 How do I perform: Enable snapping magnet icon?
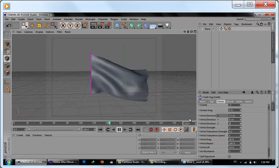click(7, 89)
